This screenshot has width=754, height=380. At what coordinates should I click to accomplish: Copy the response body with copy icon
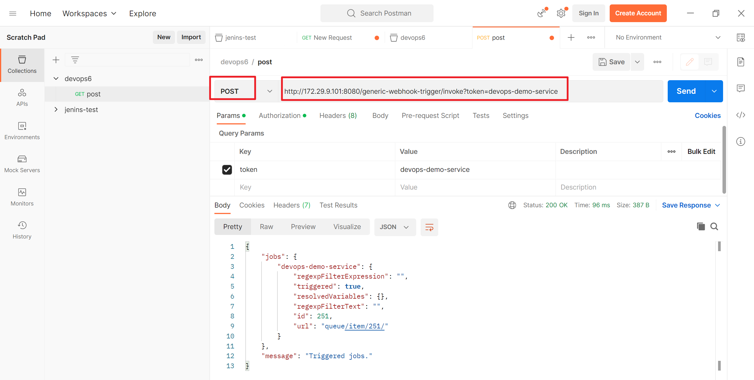point(701,226)
